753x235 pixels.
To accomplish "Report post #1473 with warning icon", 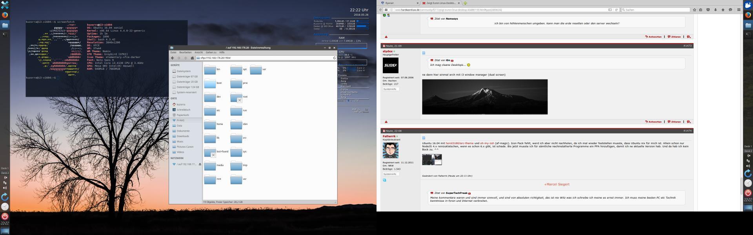I will tap(386, 122).
